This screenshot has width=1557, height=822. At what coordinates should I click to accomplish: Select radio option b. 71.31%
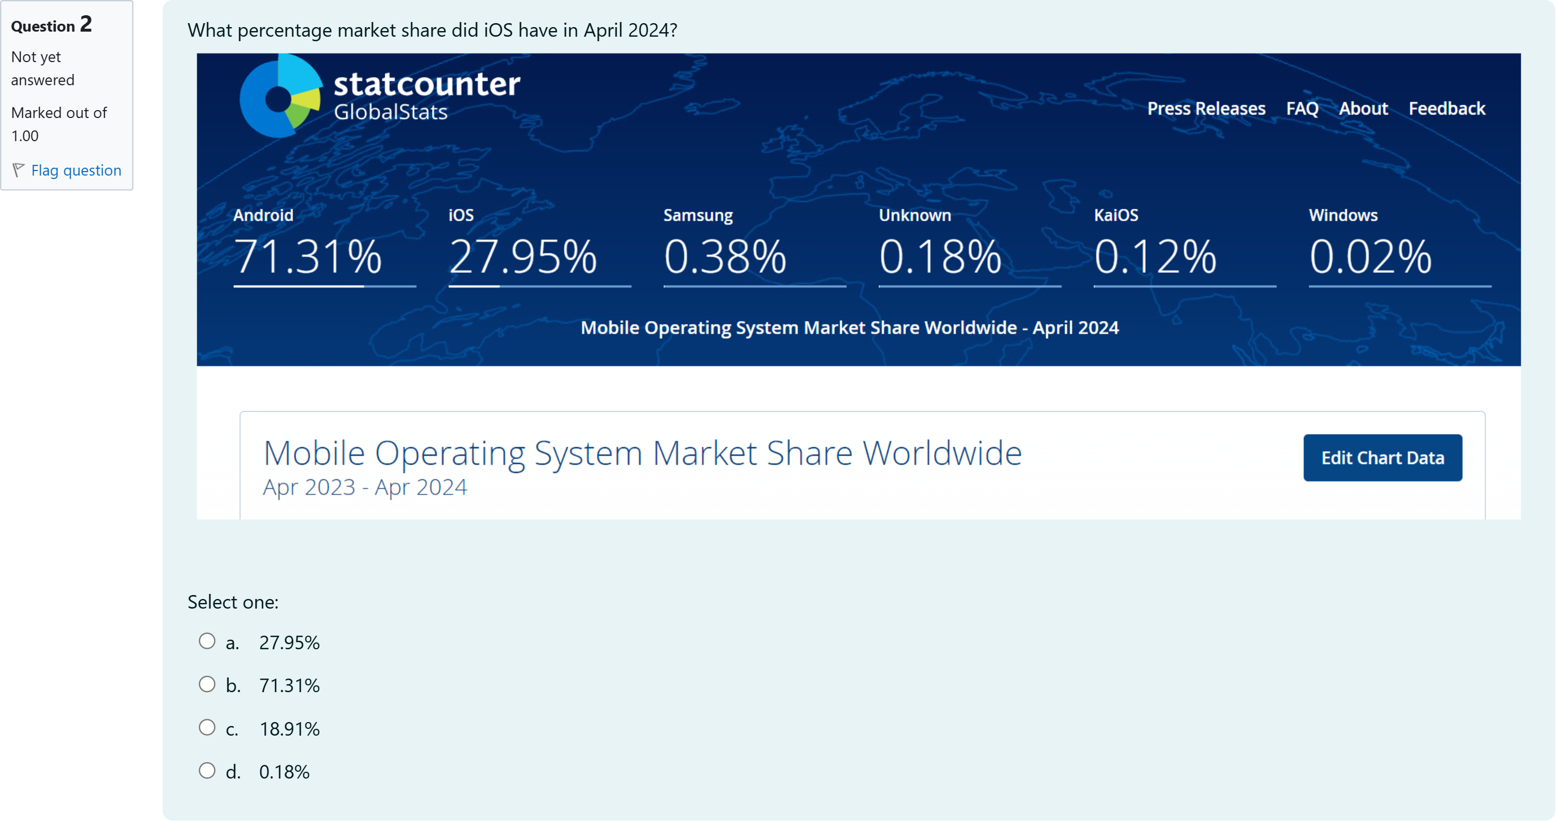pos(207,684)
